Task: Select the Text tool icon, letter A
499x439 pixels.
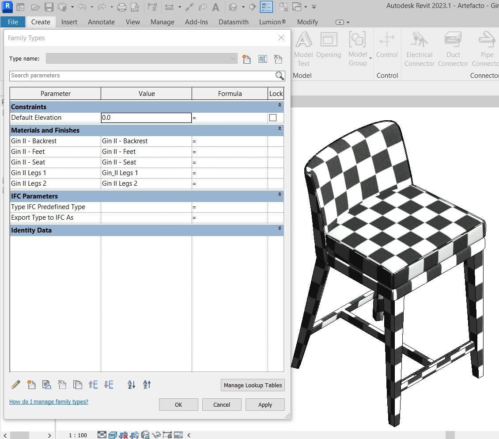Action: 215,7
